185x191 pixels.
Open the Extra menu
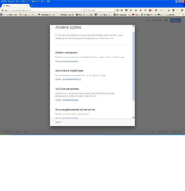tap(43, 1)
